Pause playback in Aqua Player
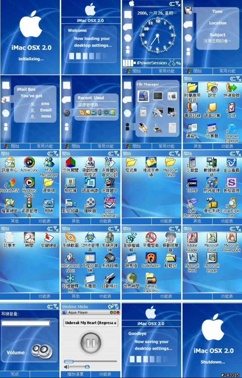This screenshot has height=378, width=242. [91, 342]
